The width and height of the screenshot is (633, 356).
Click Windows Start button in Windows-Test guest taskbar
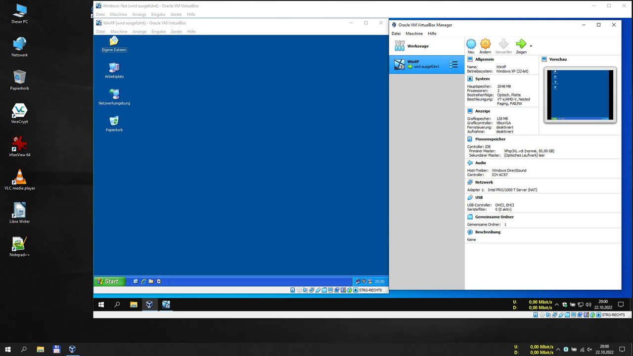pyautogui.click(x=101, y=305)
